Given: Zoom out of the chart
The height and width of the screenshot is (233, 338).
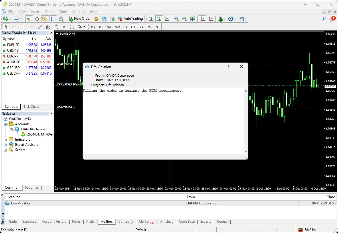Looking at the screenshot, I should pyautogui.click(x=185, y=19).
